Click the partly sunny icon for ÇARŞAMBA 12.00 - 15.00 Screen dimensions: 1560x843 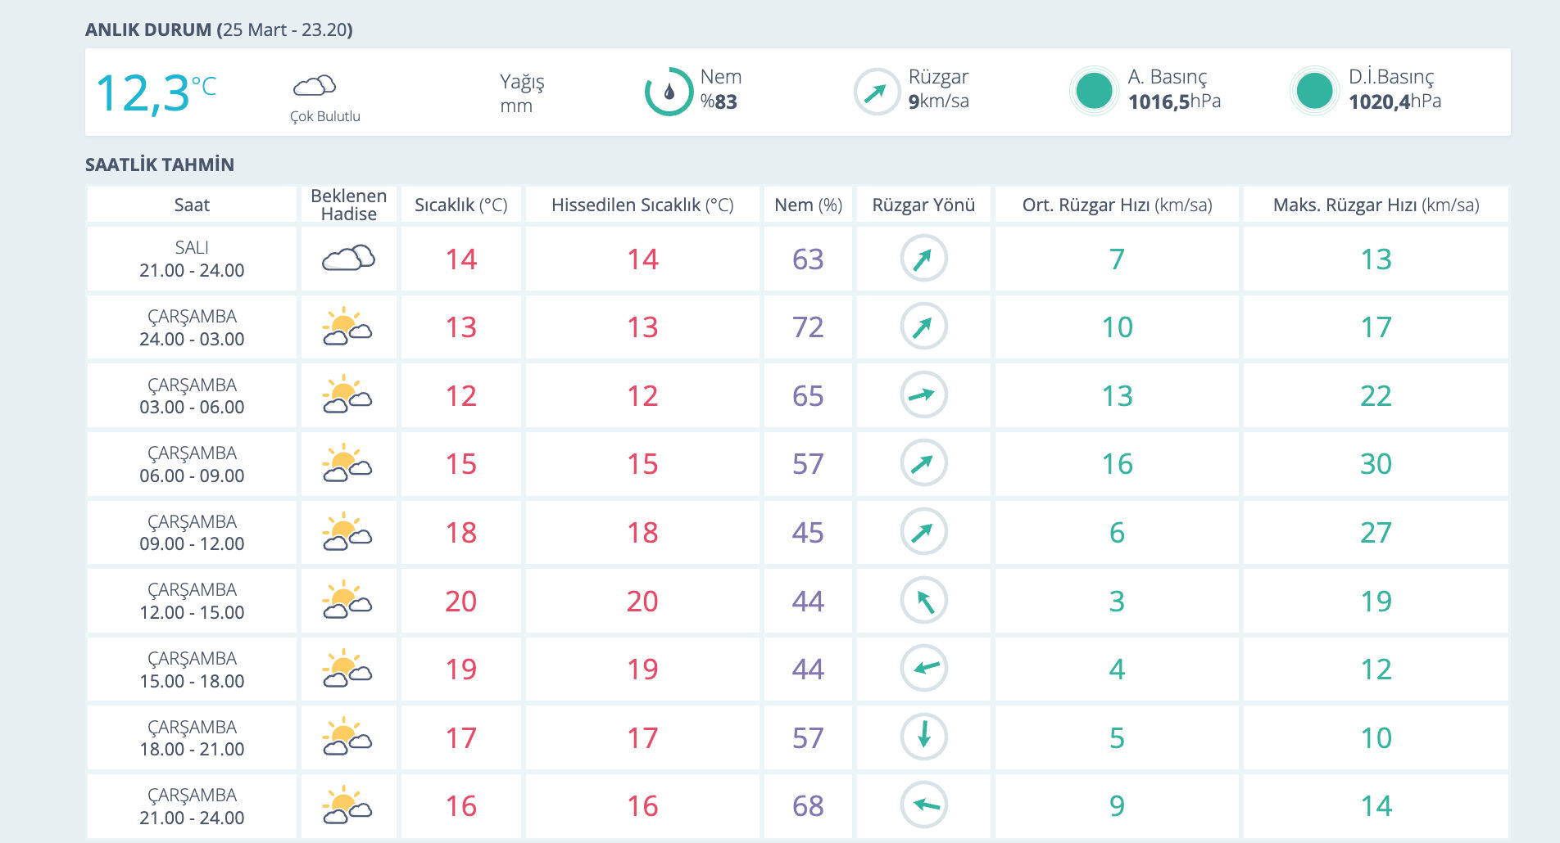(x=347, y=601)
